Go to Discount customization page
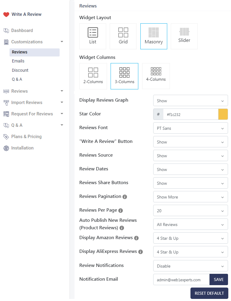Image resolution: width=231 pixels, height=301 pixels. tap(20, 70)
